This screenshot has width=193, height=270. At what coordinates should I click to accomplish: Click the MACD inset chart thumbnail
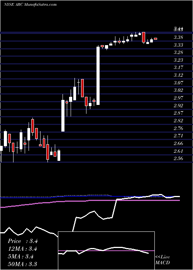(x=107, y=251)
